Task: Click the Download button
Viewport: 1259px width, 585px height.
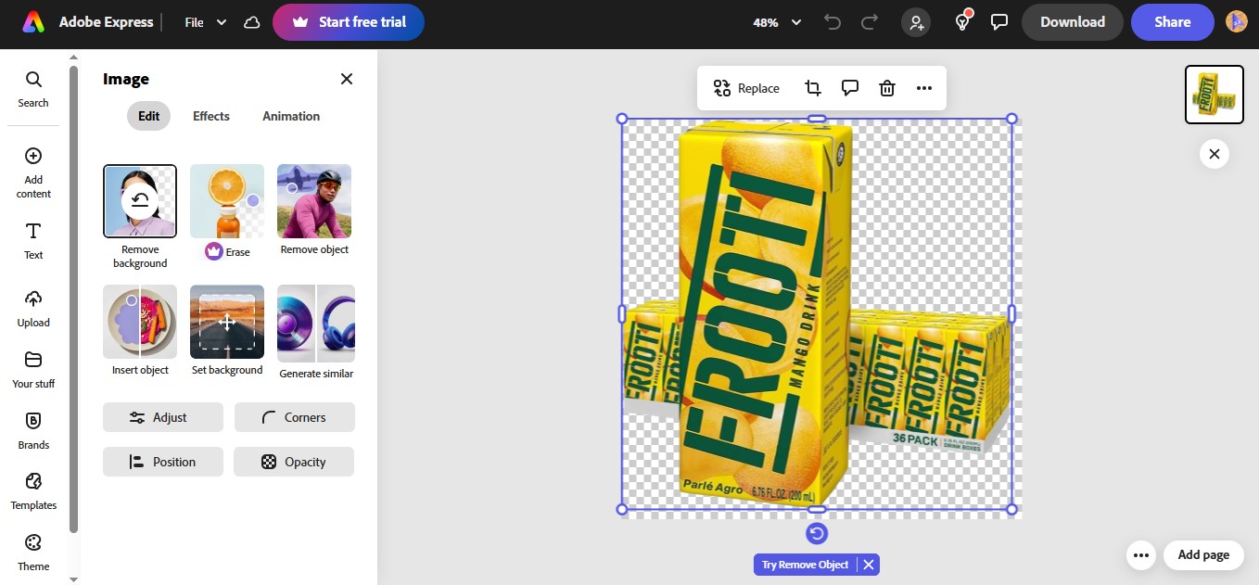Action: tap(1072, 20)
